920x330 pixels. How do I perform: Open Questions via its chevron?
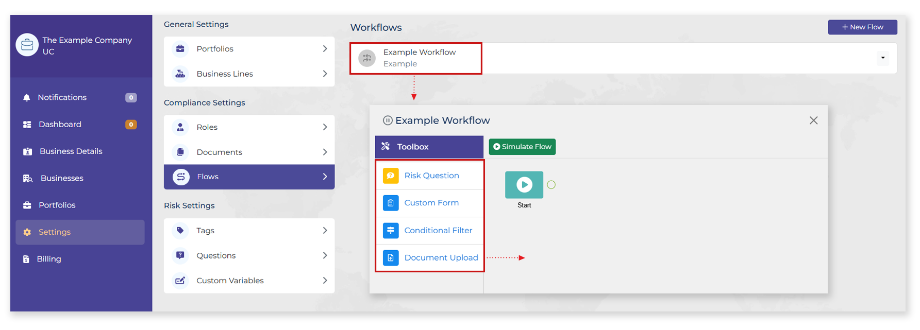[x=325, y=255]
